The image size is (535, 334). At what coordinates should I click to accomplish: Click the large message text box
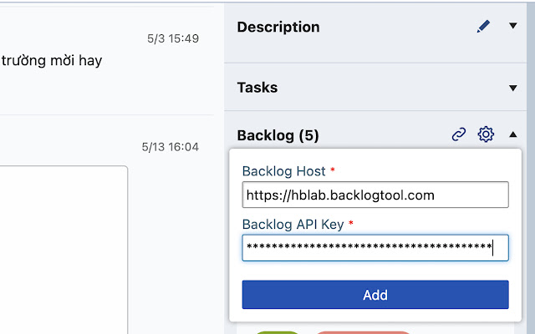tap(64, 249)
